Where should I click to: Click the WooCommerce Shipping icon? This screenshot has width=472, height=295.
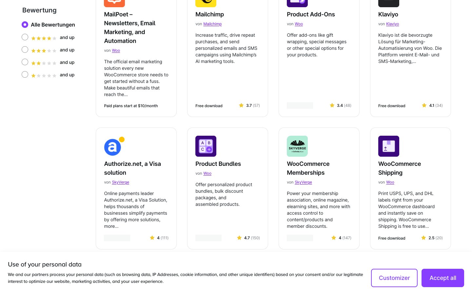click(389, 146)
